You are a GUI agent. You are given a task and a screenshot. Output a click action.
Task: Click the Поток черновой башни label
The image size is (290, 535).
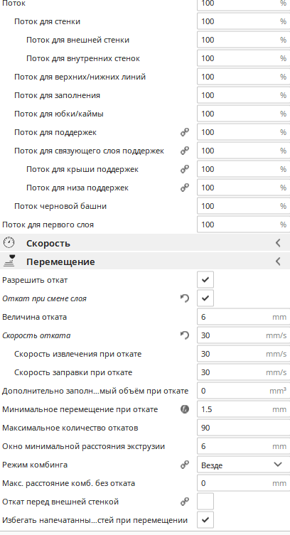click(60, 206)
